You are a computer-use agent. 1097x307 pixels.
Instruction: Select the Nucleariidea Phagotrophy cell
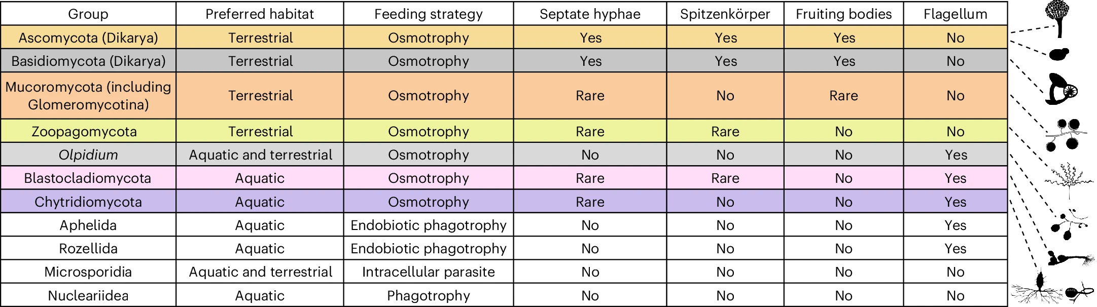(x=429, y=295)
